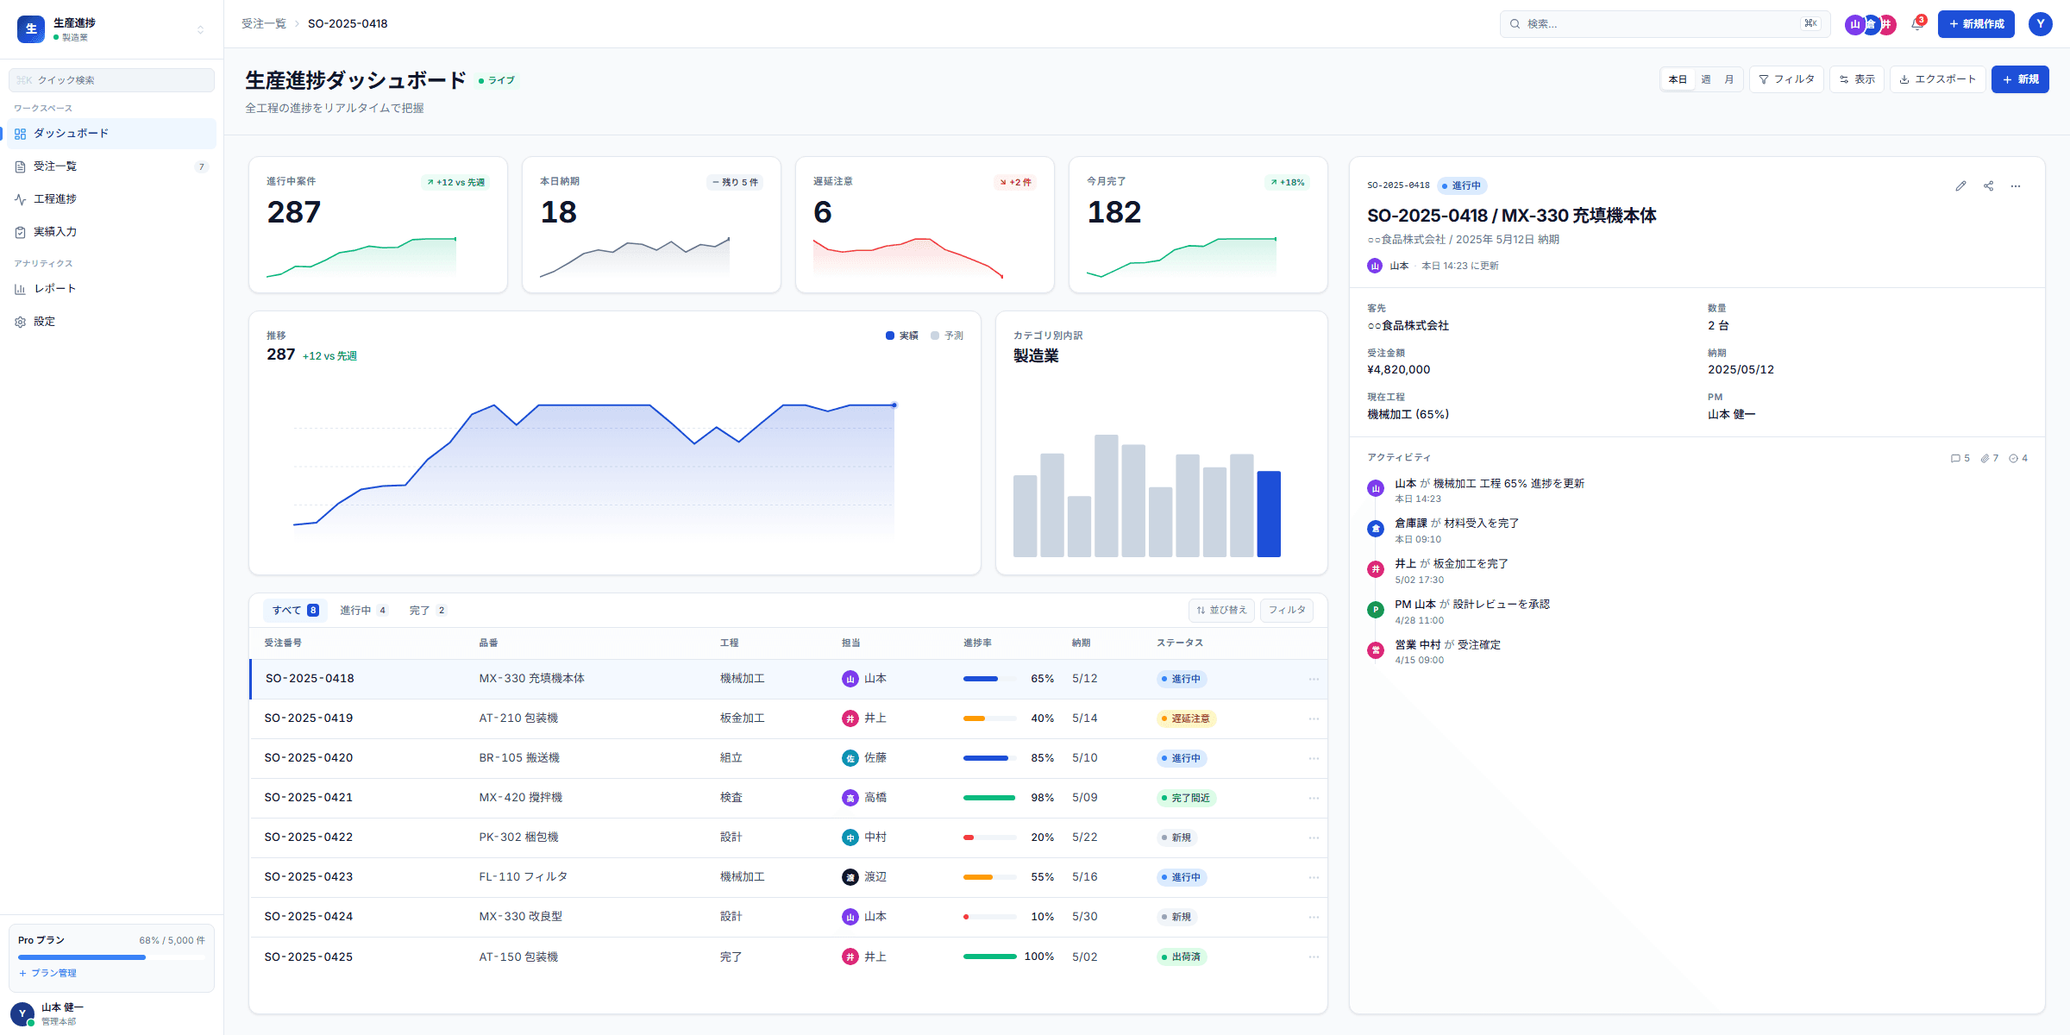Click the 受注一覧 breadcrumb link
2070x1035 pixels.
[x=264, y=24]
